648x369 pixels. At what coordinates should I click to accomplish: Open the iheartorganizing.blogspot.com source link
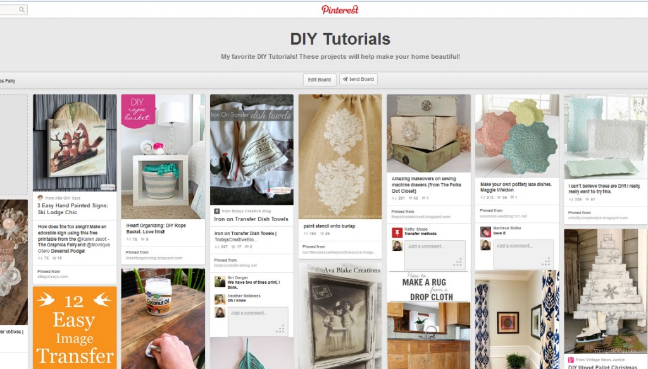(154, 258)
